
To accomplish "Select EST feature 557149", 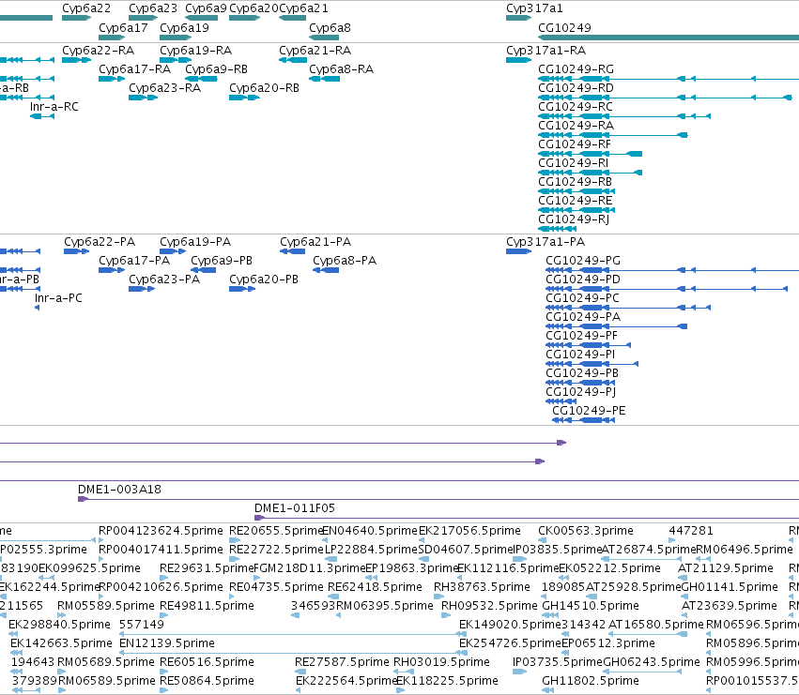I will click(x=293, y=634).
